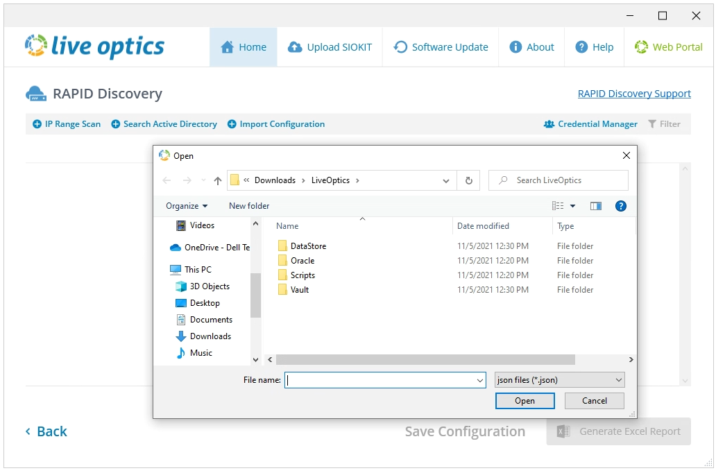
Task: Select Music in navigation pane
Action: tap(194, 353)
